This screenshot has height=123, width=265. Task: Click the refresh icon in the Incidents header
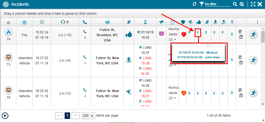[x=194, y=4]
